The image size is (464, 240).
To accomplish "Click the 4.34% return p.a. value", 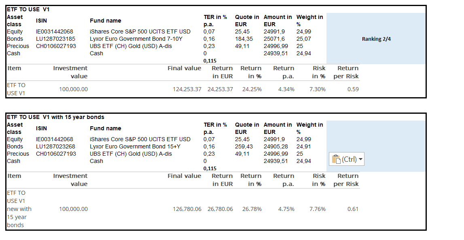I will pos(286,89).
